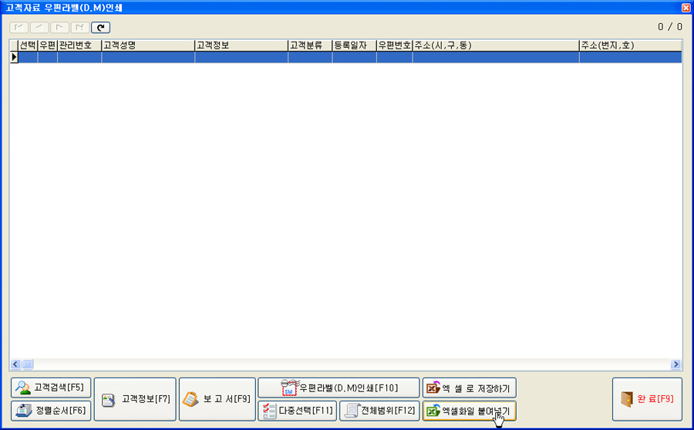
Task: Click the horizontal scrollbar right arrow
Action: point(675,364)
